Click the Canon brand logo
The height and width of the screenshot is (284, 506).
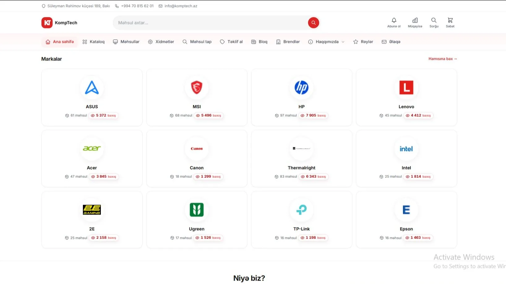pos(197,148)
